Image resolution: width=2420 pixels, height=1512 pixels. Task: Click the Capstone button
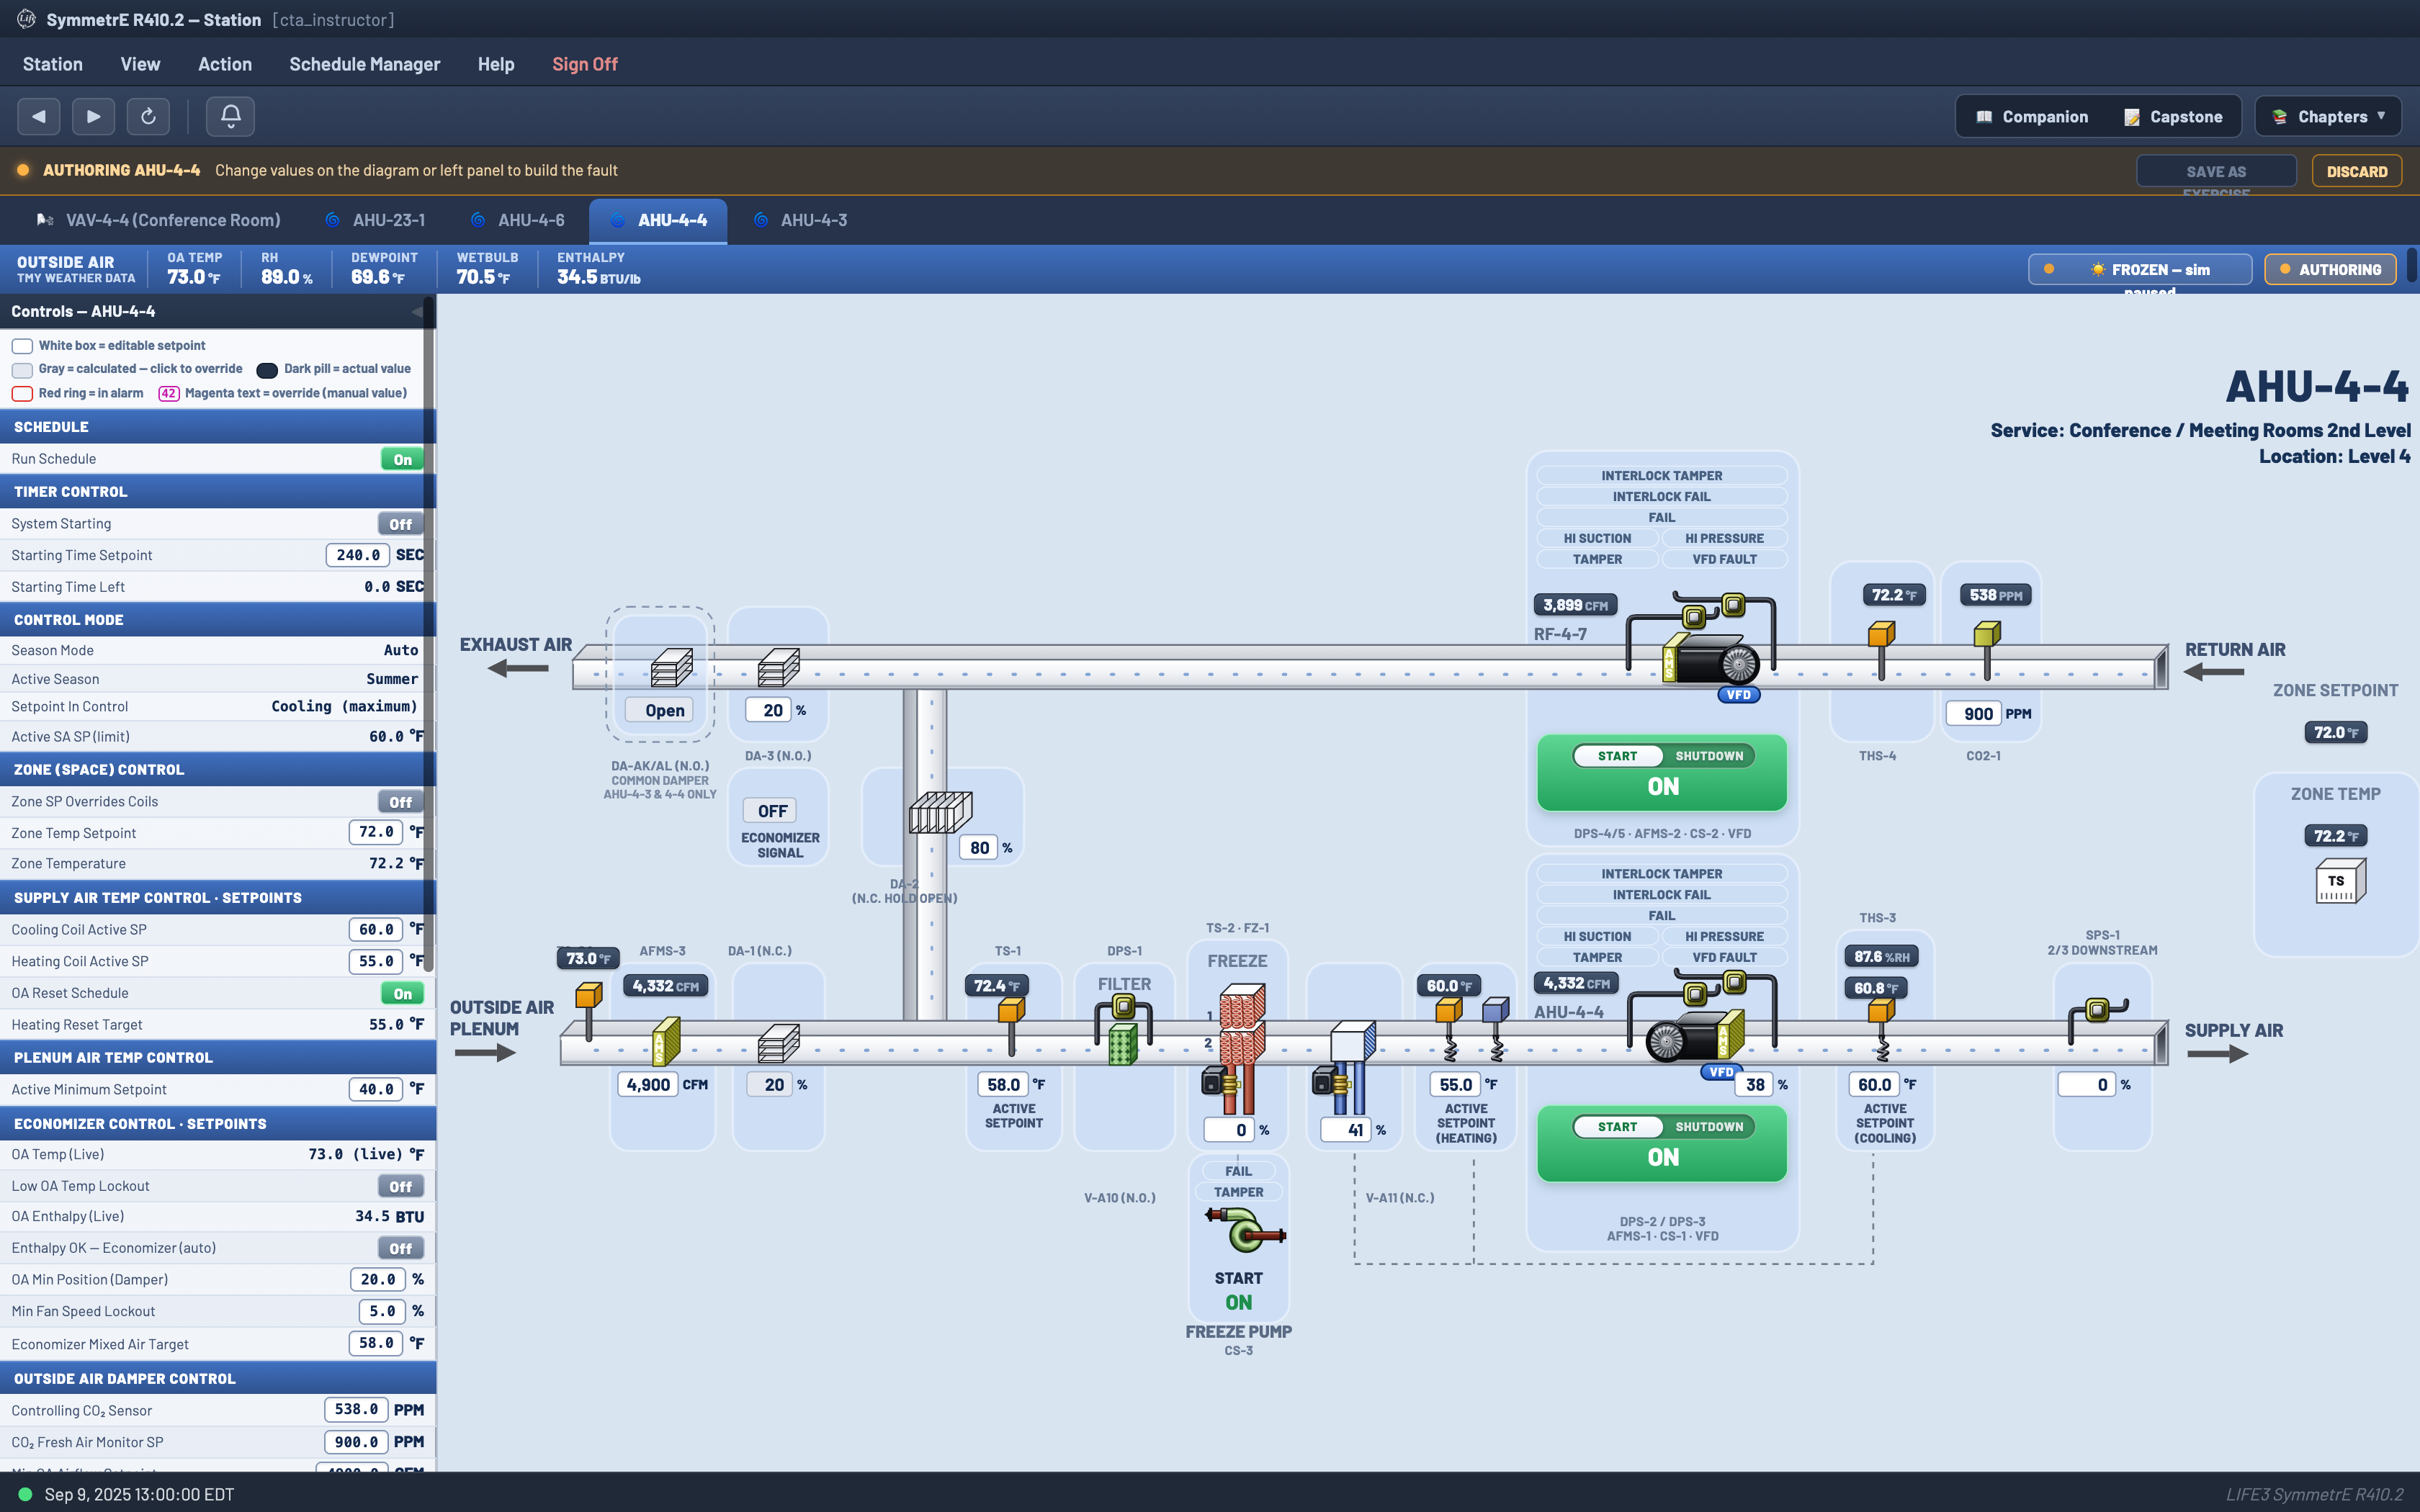click(2173, 117)
